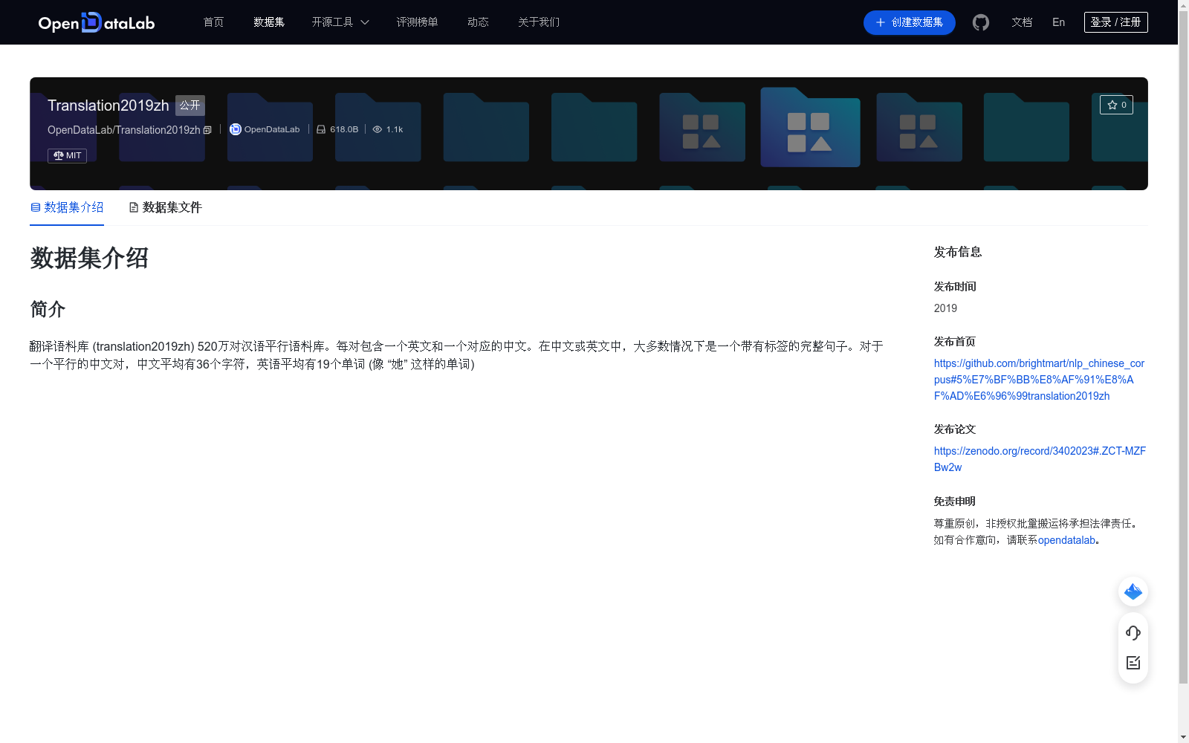Open 关于我们 navigation item
1189x743 pixels.
point(539,22)
